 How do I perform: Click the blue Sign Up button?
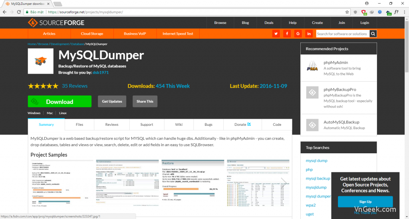pos(365,202)
